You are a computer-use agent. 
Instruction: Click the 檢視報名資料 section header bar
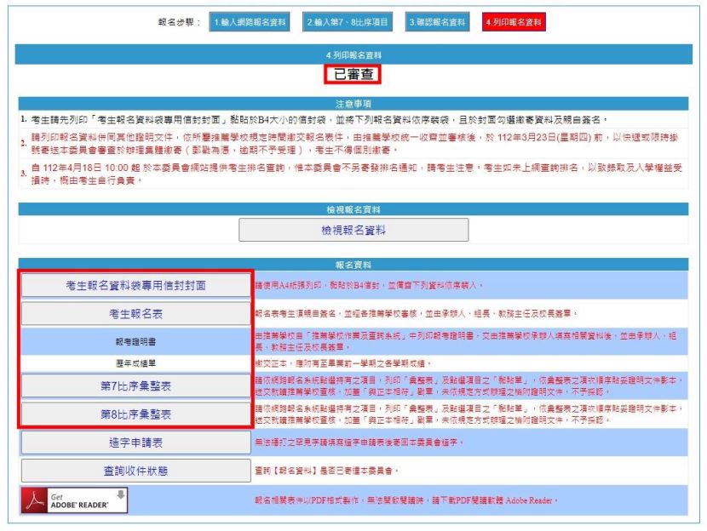click(x=353, y=209)
